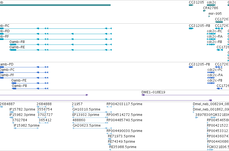Click the cdc2c-RC transcript label
This screenshot has width=229, height=151.
pyautogui.click(x=214, y=31)
